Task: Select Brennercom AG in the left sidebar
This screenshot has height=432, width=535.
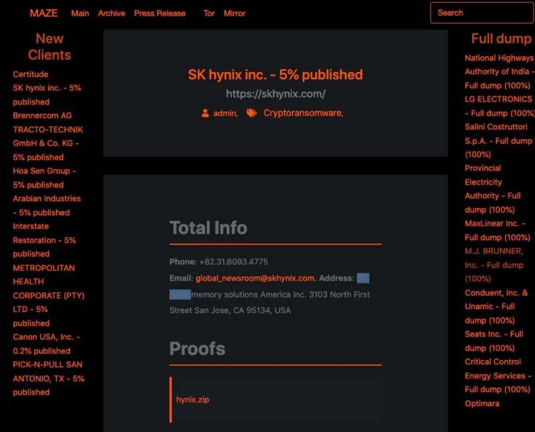Action: click(42, 115)
